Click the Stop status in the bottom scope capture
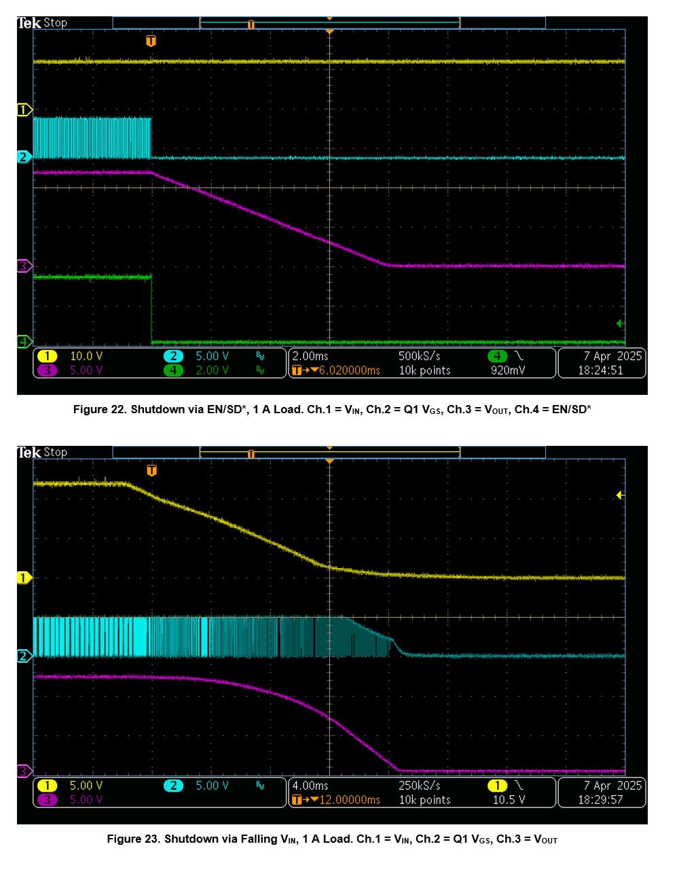Viewport: 679px width, 874px height. 56,453
